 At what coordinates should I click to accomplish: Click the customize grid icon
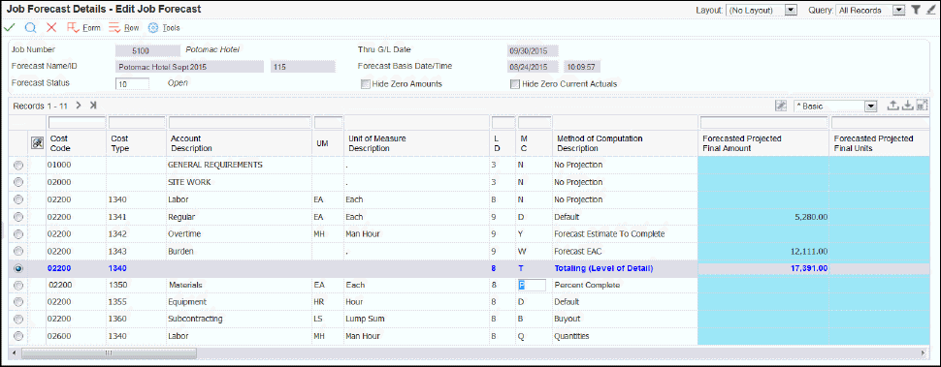coord(781,106)
